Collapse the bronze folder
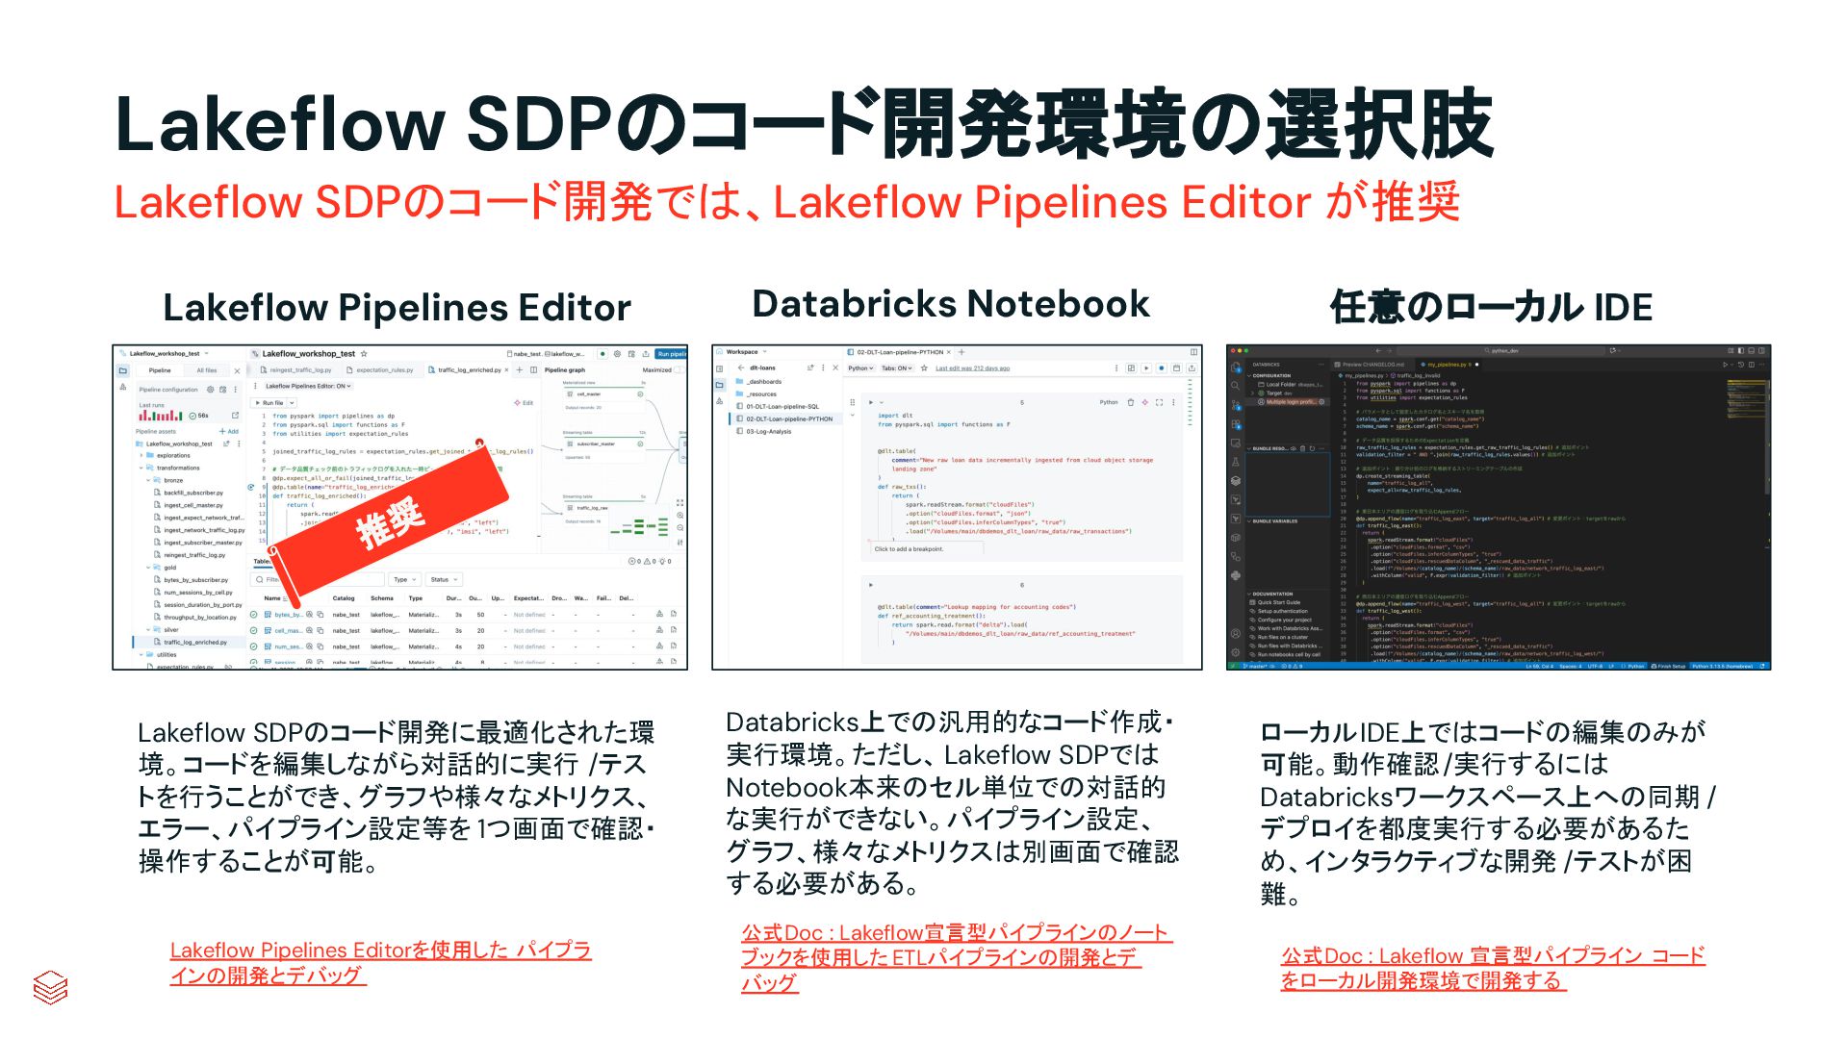1846x1039 pixels. click(x=148, y=480)
